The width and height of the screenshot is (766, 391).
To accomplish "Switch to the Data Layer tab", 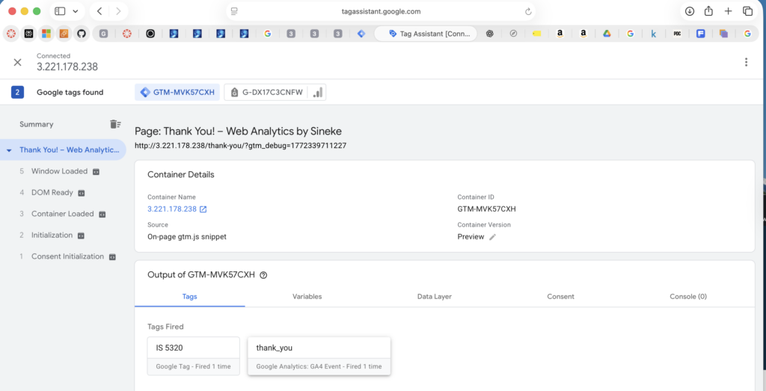I will tap(434, 297).
